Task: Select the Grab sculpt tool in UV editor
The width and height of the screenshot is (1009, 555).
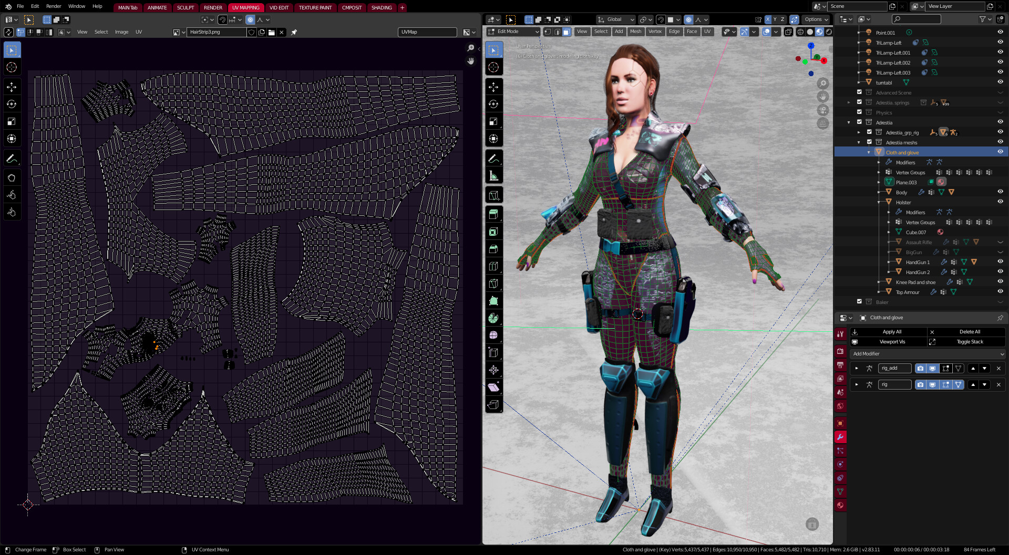Action: coord(12,177)
